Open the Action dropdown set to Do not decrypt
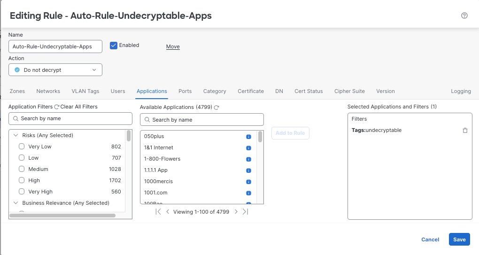The height and width of the screenshot is (255, 479). coord(55,70)
